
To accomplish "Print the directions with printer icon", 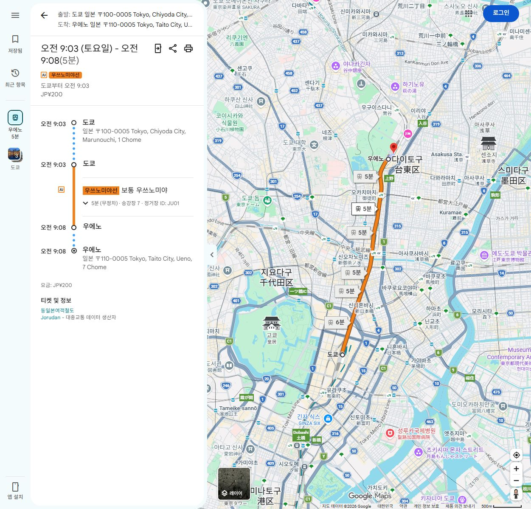I will (x=188, y=48).
